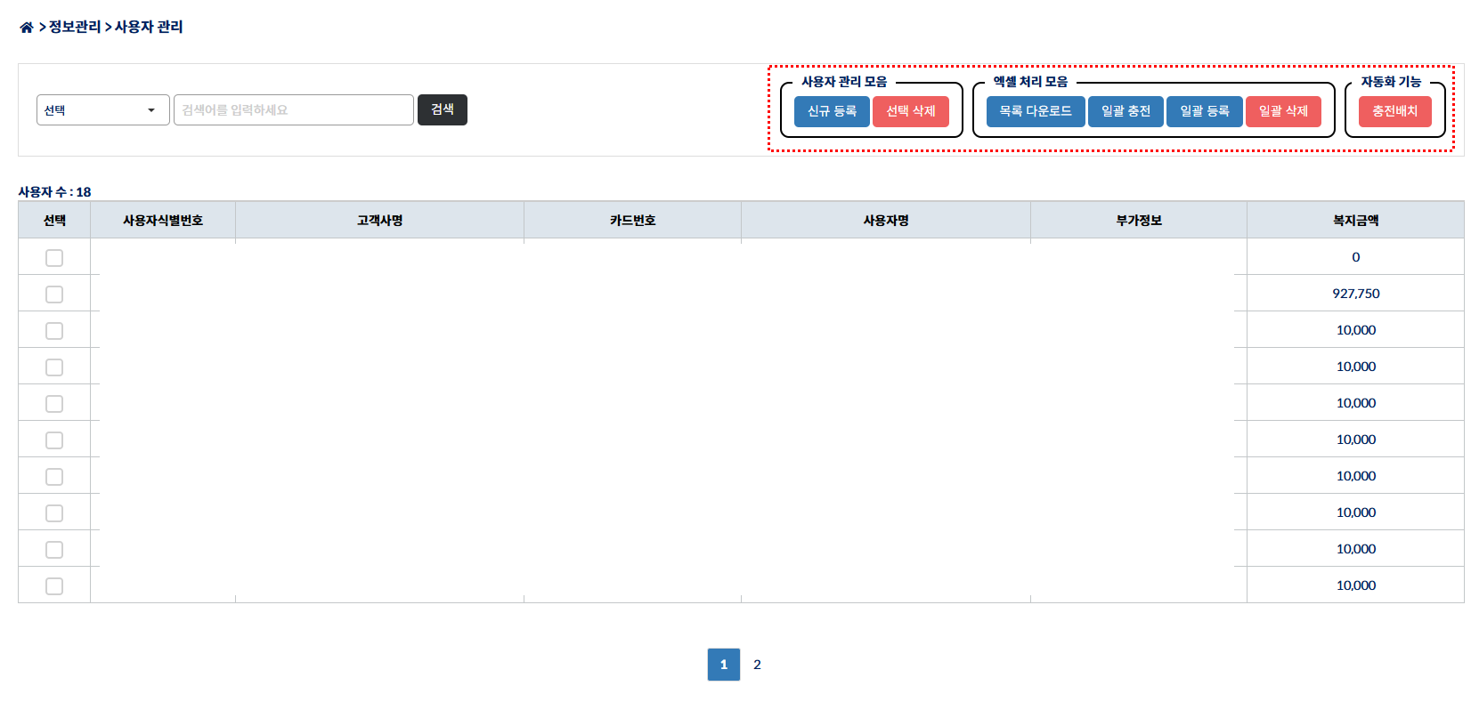1471x718 pixels.
Task: Focus the 검색어를 입력하세요 search field
Action: click(293, 110)
